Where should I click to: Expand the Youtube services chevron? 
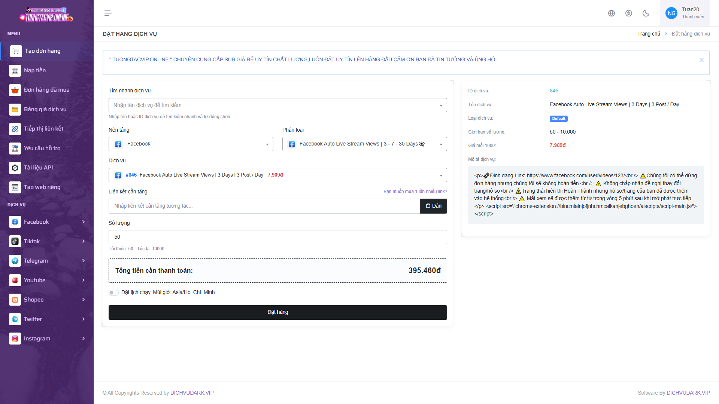coord(84,280)
